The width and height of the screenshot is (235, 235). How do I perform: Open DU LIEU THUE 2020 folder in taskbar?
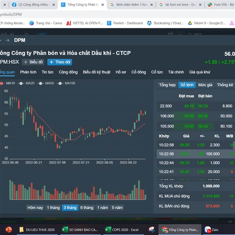37,230
